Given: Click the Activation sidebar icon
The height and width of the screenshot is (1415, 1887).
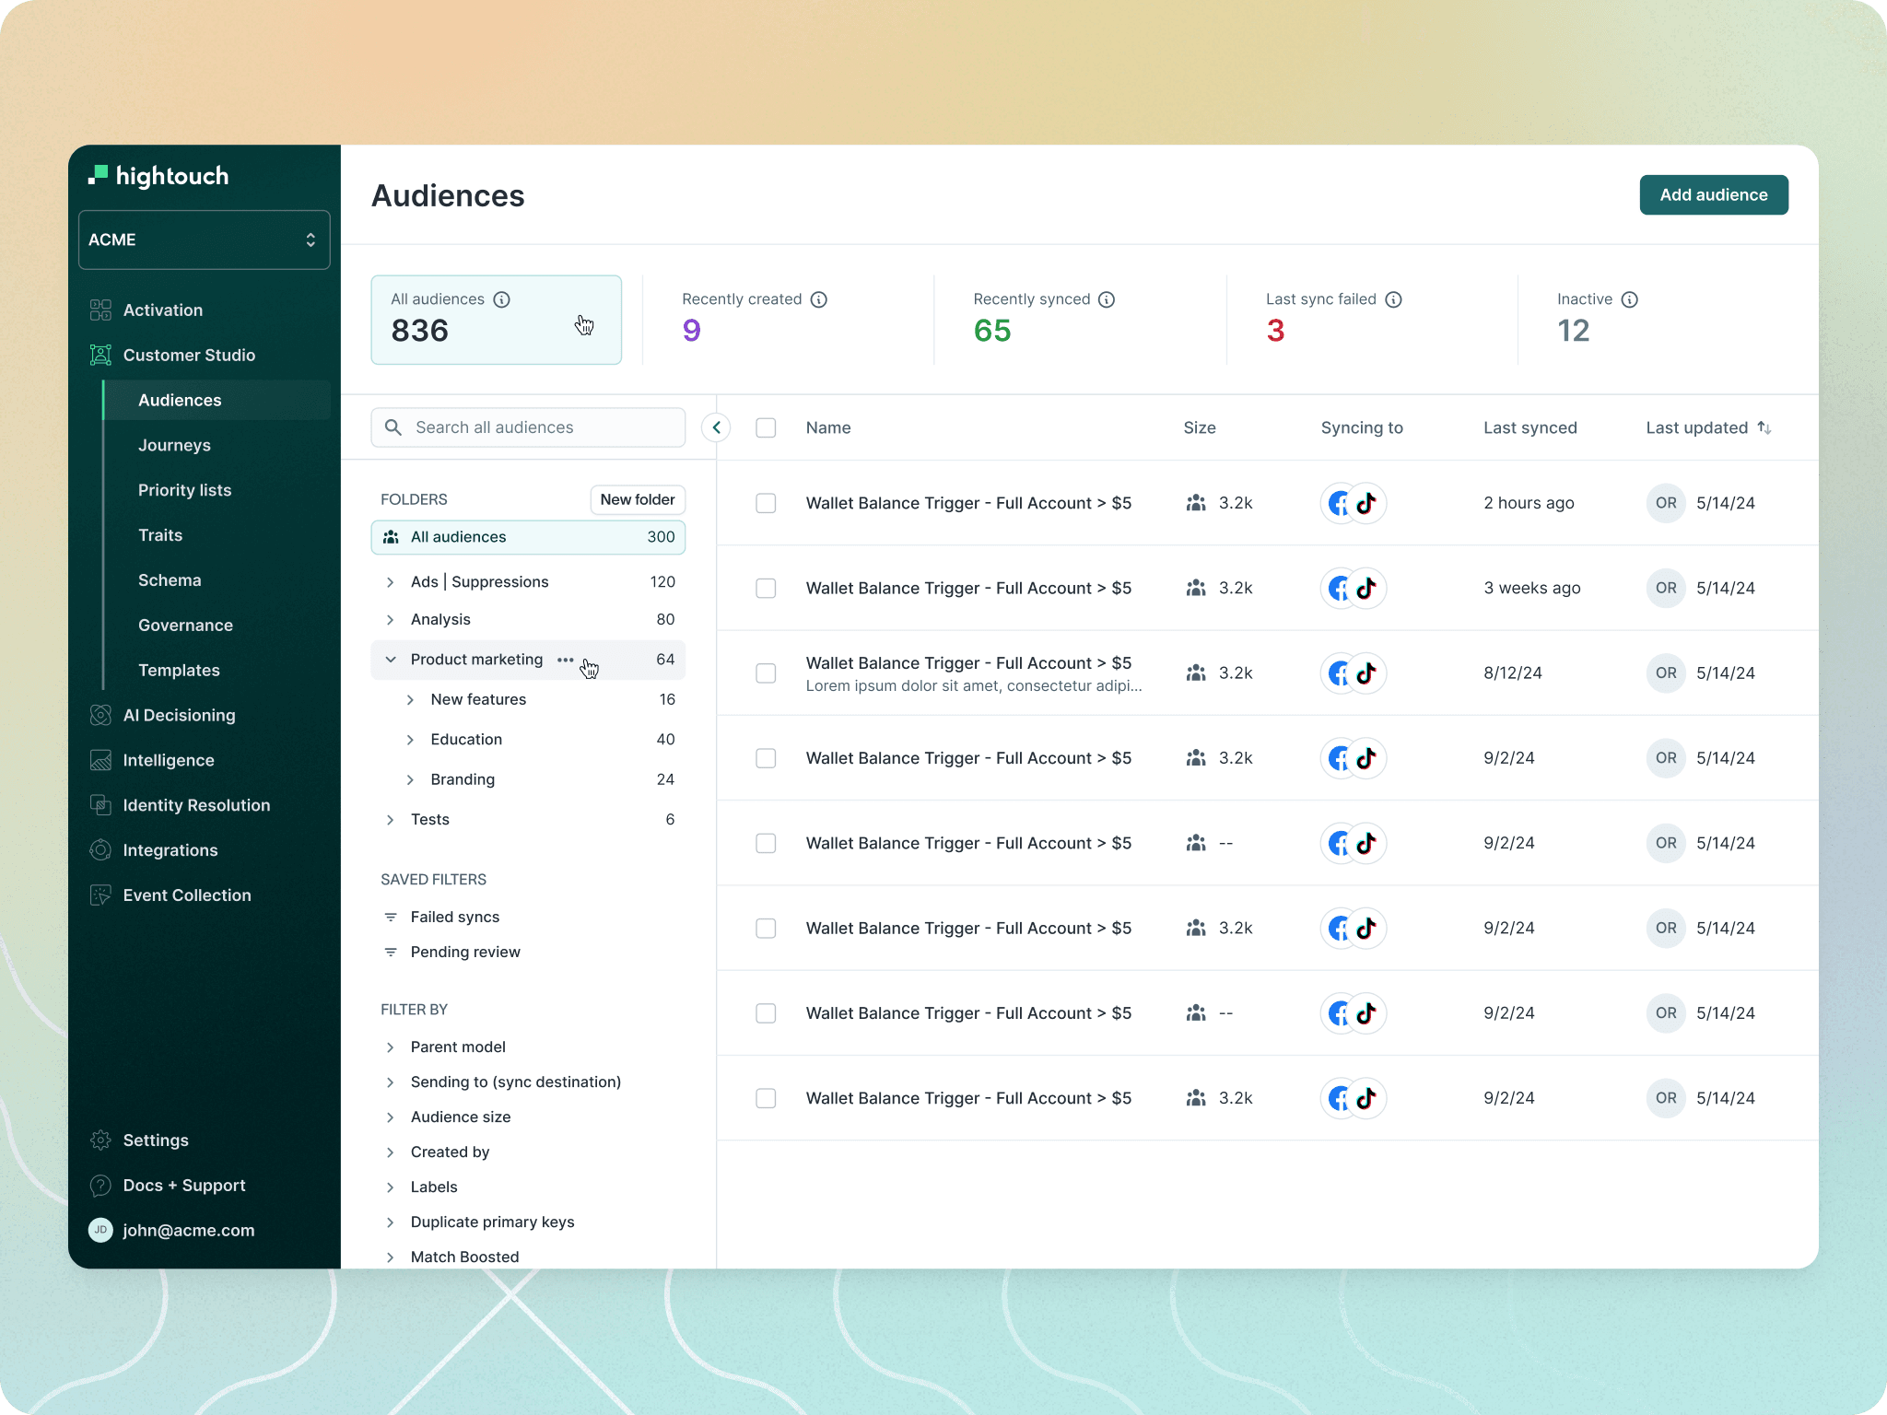Looking at the screenshot, I should (100, 310).
